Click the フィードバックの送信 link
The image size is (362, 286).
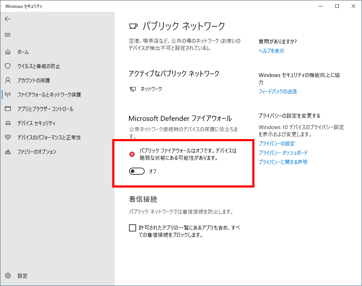[278, 92]
